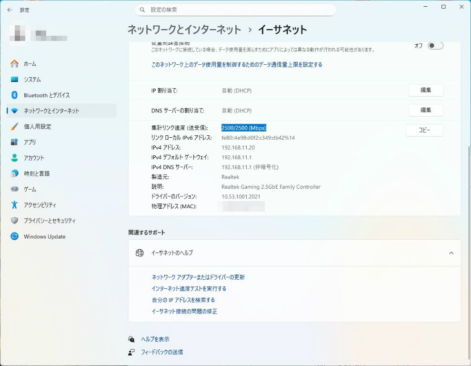
Task: Collapse the イーサネットのヘルプ section
Action: click(451, 253)
